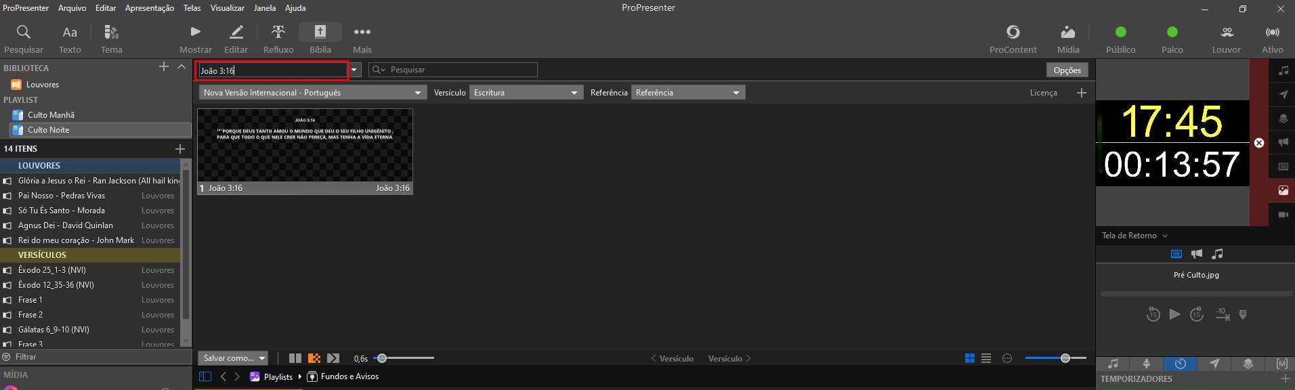Select the props layers icon in red sidebar
This screenshot has width=1295, height=390.
tap(1283, 118)
